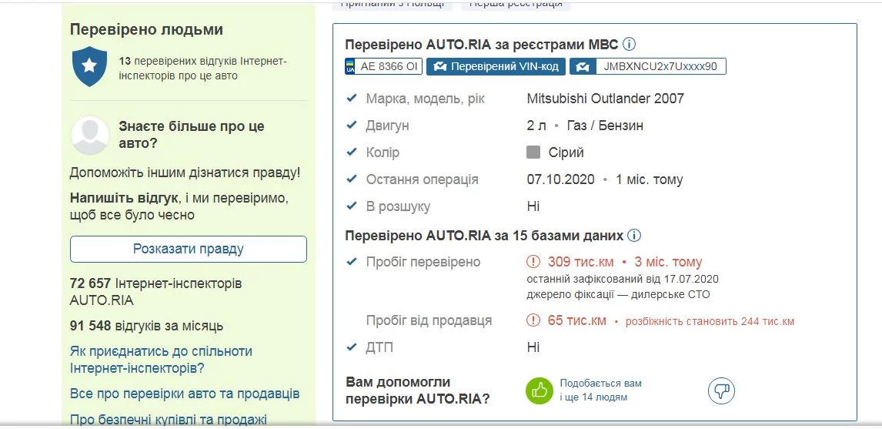Click the checkmark next to Марка, модель, рік
The image size is (882, 429).
(x=352, y=99)
